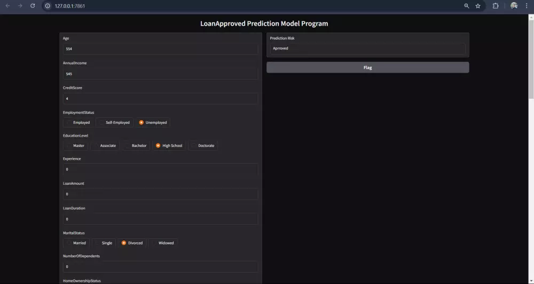This screenshot has height=284, width=534.
Task: Click the scrollbar down arrow
Action: (531, 281)
